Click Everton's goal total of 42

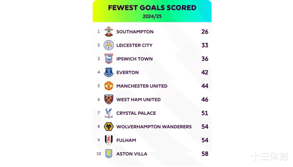(x=205, y=72)
